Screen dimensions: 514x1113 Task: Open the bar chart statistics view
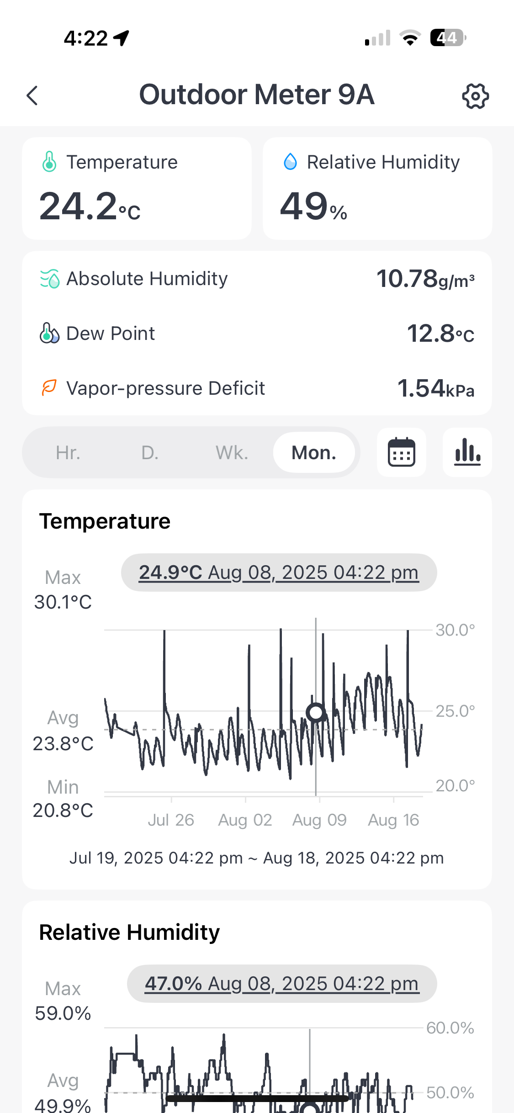pyautogui.click(x=467, y=452)
